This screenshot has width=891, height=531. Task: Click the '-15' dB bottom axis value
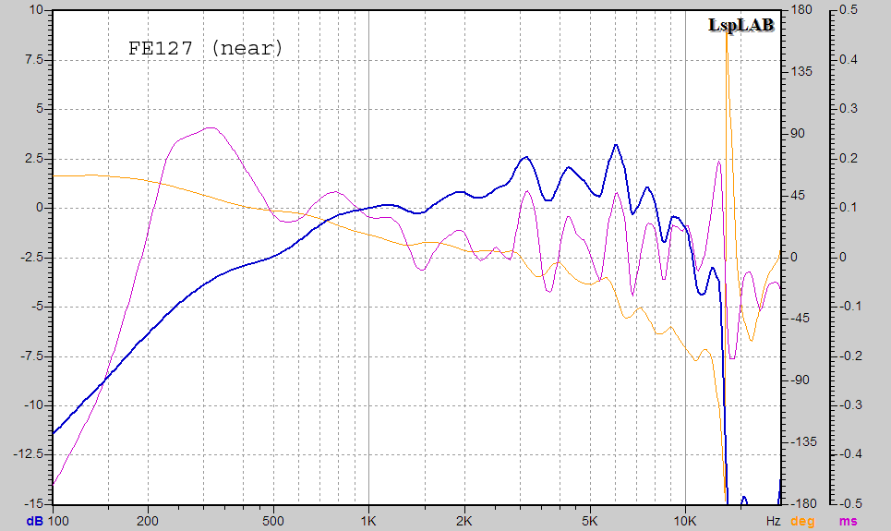click(33, 503)
